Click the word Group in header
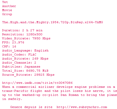This screenshot has width=117, height=109. pyautogui.click(x=7, y=14)
